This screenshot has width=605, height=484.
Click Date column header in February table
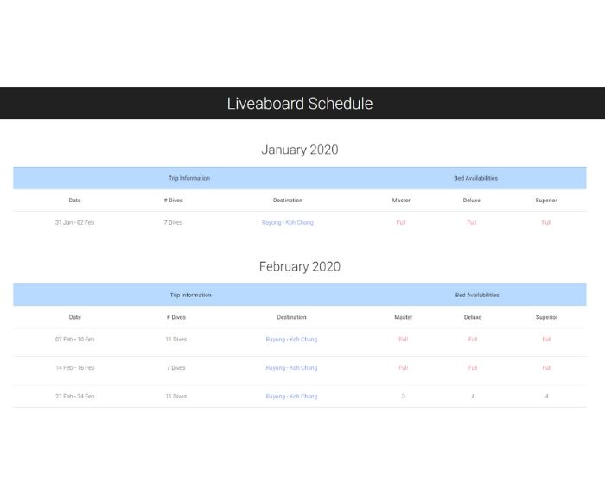click(x=75, y=317)
